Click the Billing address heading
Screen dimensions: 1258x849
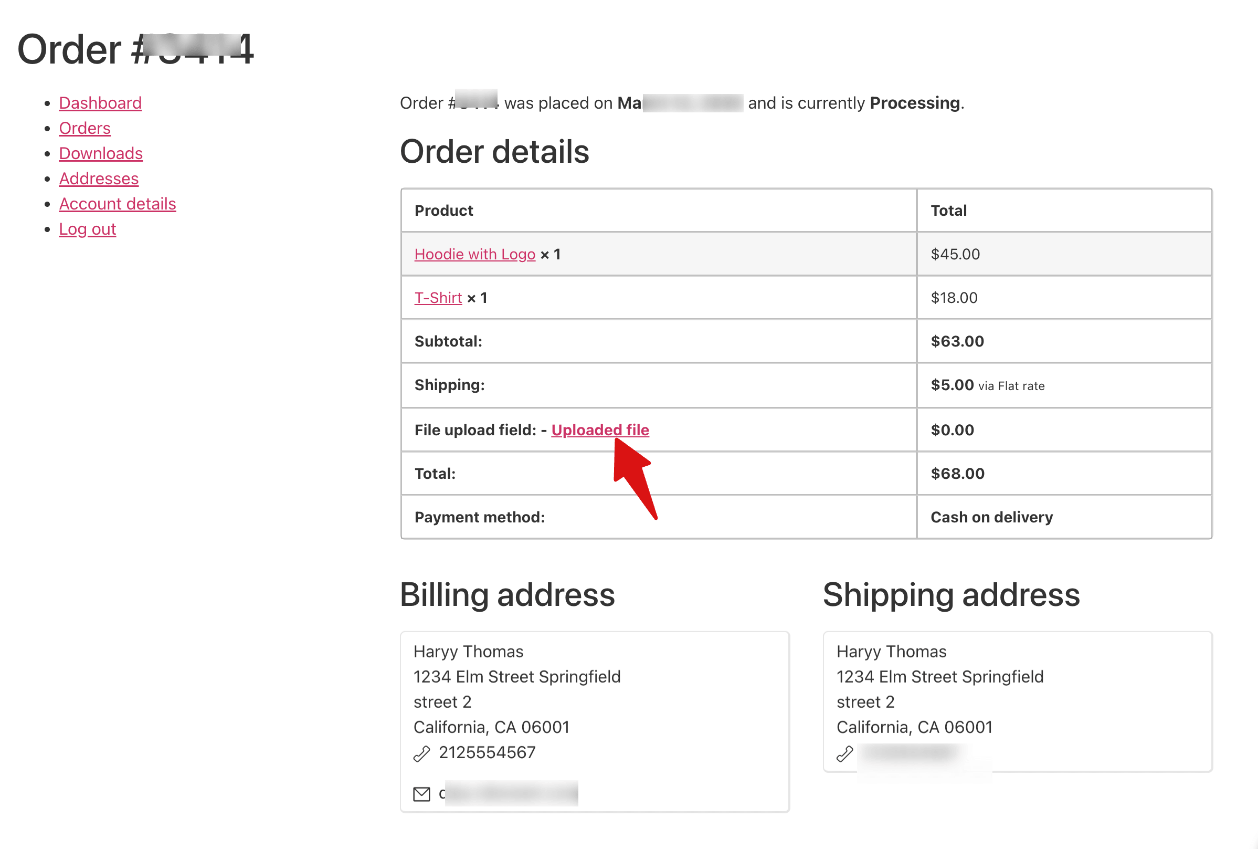coord(507,594)
